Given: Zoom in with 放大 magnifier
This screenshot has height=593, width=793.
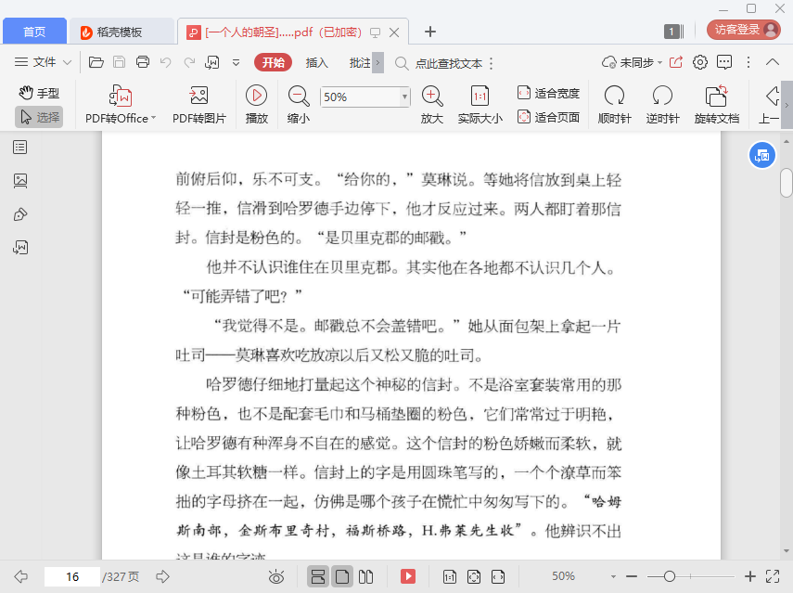Looking at the screenshot, I should (x=432, y=105).
